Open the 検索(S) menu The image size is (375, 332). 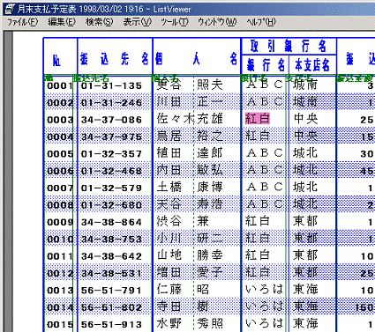pos(99,22)
